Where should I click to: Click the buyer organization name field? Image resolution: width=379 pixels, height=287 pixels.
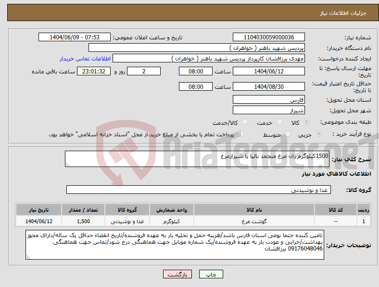[197, 48]
